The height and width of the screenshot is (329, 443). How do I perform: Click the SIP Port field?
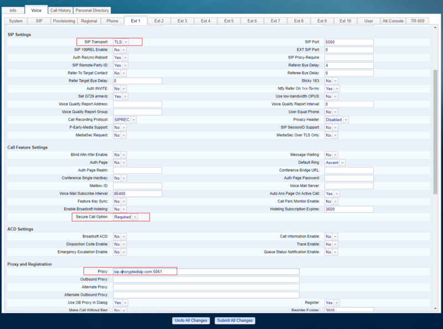(349, 42)
